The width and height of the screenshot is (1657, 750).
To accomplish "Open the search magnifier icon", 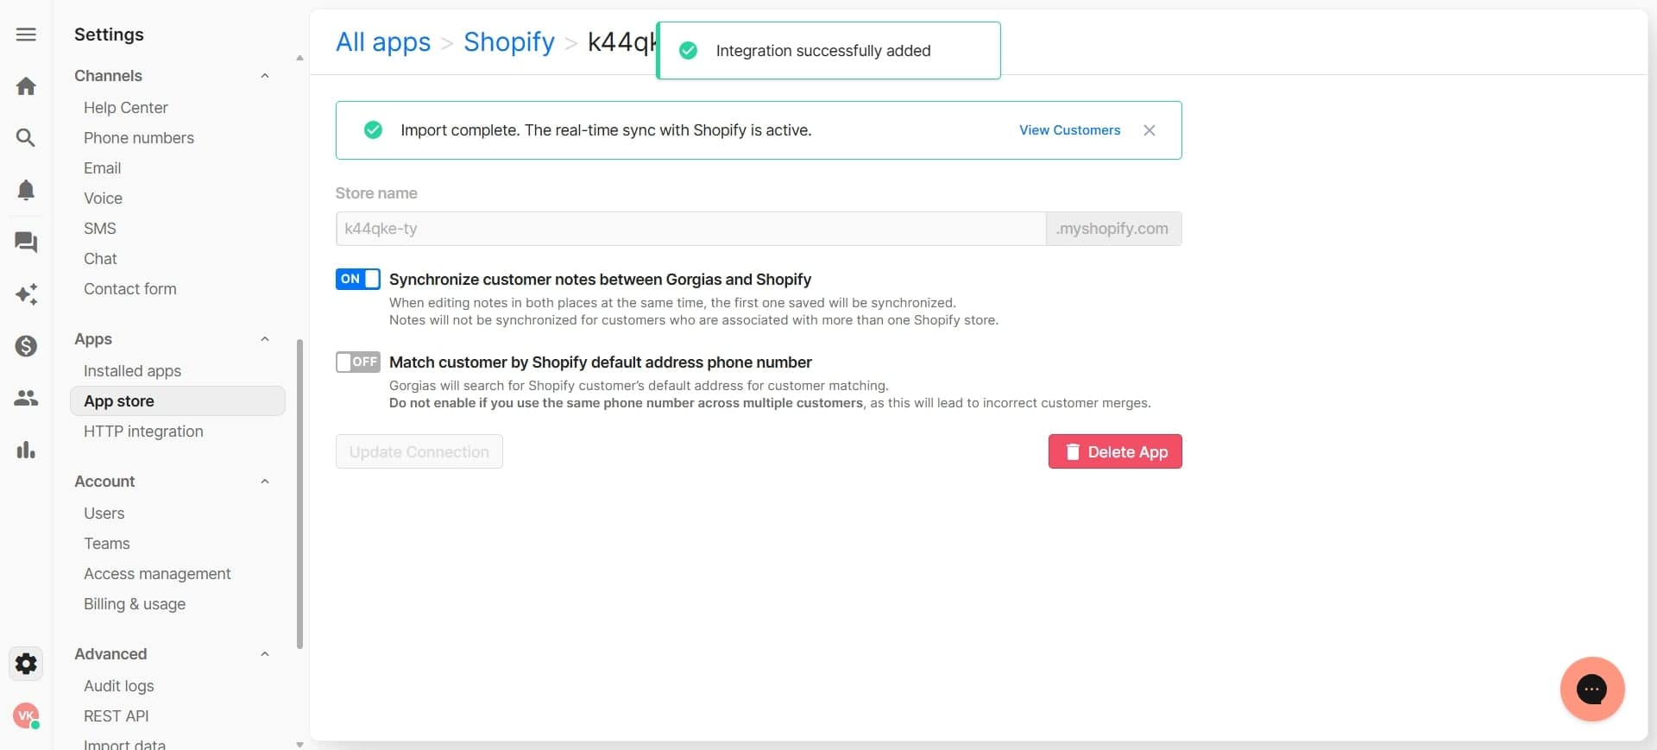I will coord(26,138).
